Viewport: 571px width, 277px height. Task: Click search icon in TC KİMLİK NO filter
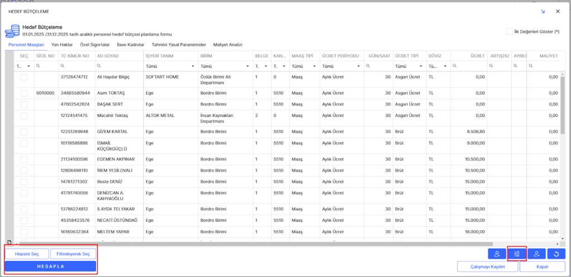coord(62,66)
